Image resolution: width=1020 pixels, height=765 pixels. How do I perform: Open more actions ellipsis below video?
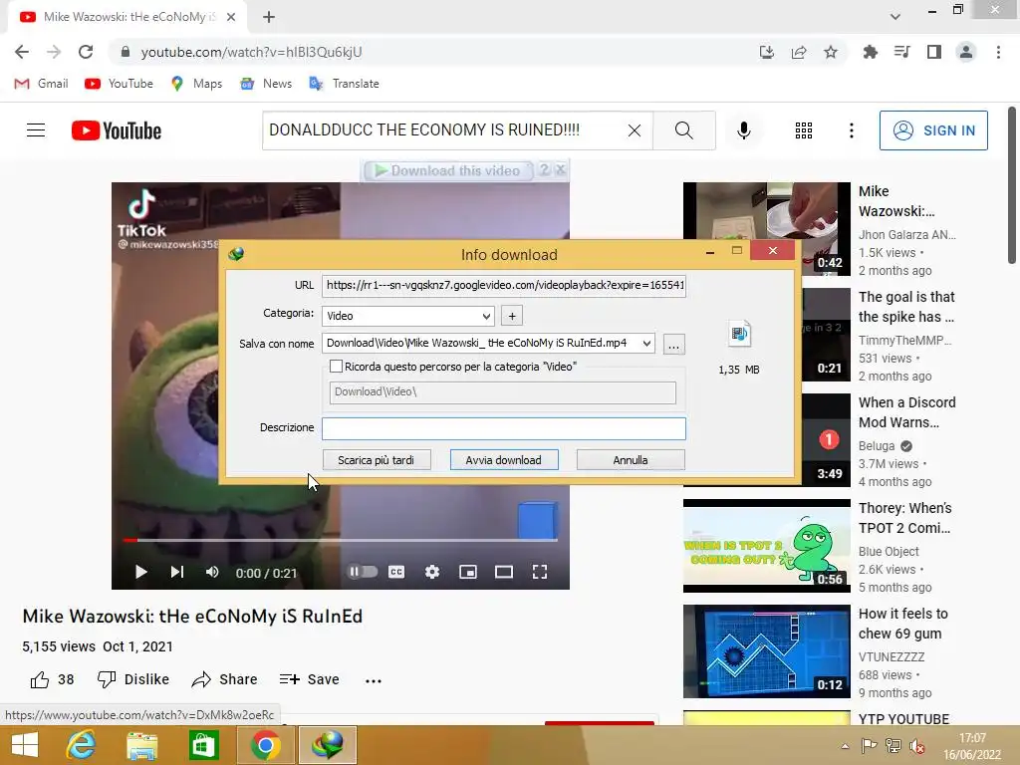[x=374, y=680]
